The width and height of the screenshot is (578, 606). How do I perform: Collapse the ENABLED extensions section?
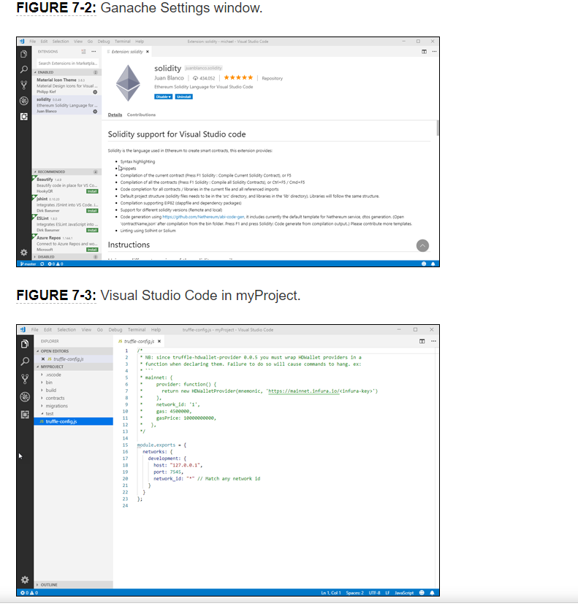66,72
